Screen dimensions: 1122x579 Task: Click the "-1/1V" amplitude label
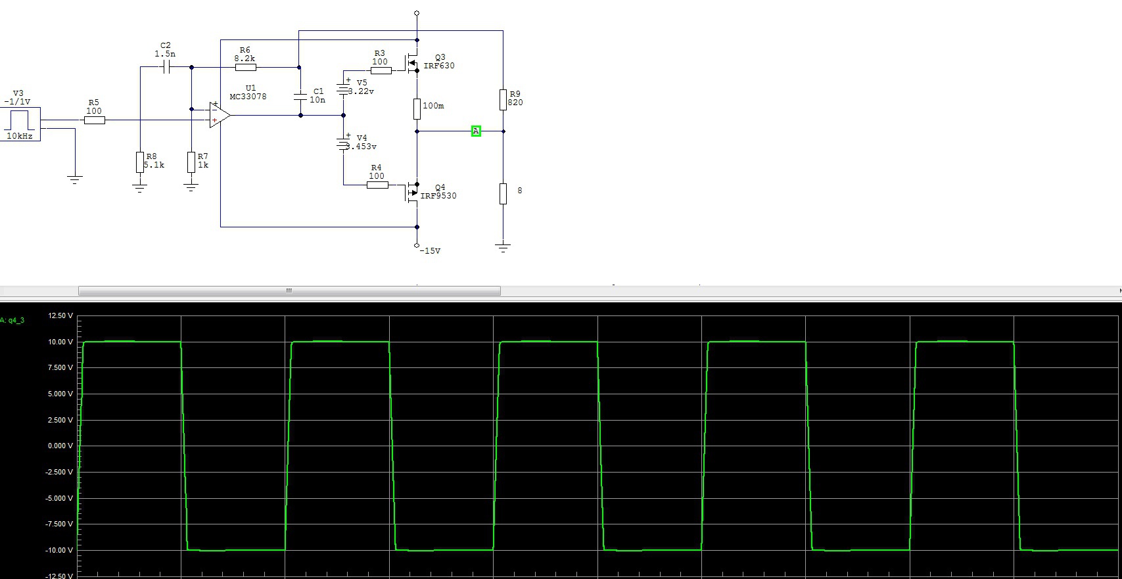[x=17, y=102]
